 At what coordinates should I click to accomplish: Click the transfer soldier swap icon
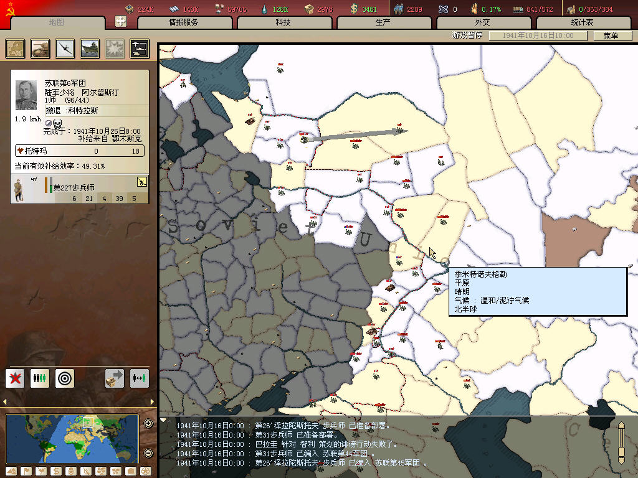click(x=140, y=378)
